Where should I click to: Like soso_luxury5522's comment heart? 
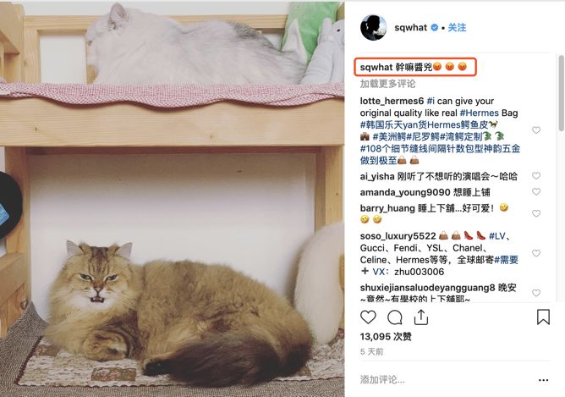[x=536, y=253]
